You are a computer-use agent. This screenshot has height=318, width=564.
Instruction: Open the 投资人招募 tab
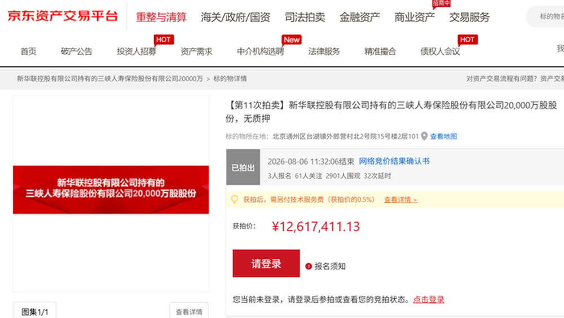pos(136,51)
